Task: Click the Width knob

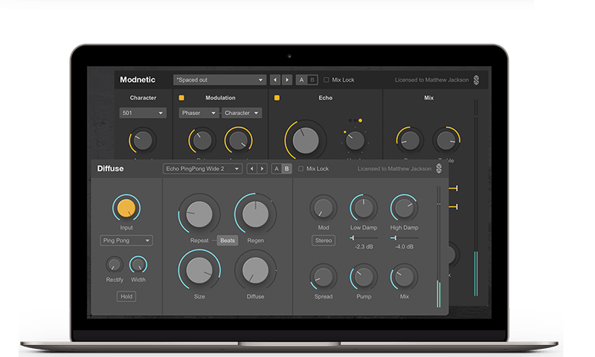Action: [138, 265]
